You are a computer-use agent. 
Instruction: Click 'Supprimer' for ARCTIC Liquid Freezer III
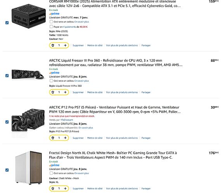click(78, 92)
